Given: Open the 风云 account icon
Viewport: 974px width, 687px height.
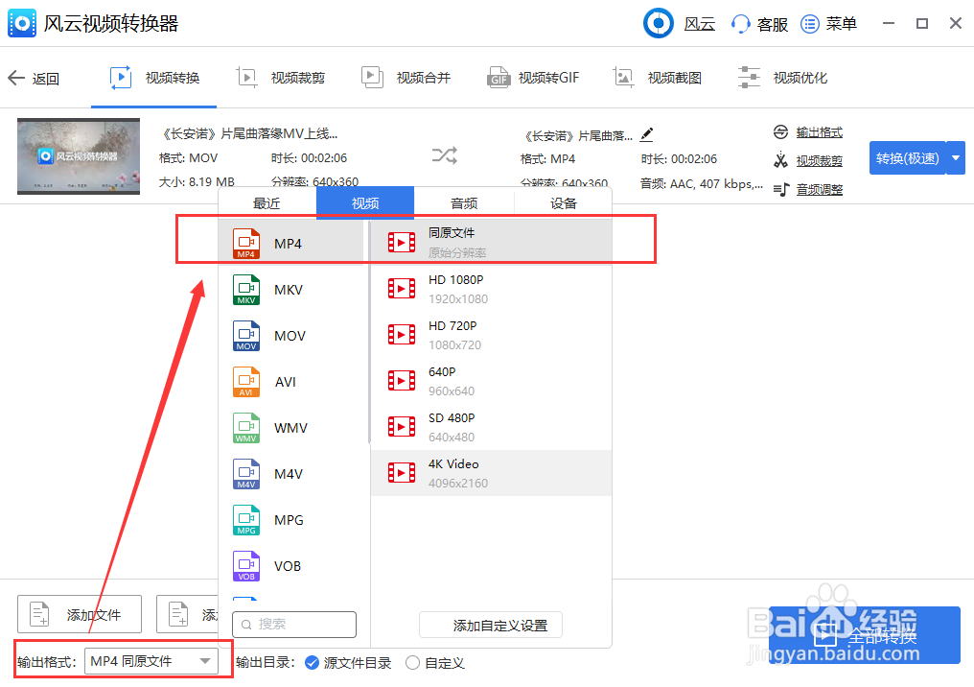Looking at the screenshot, I should point(659,24).
